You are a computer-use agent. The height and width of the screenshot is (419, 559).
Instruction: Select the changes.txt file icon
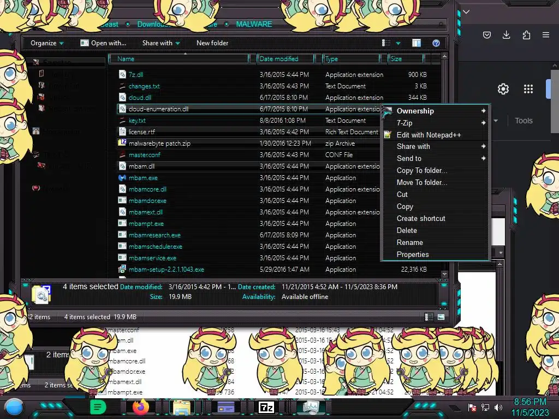[122, 86]
